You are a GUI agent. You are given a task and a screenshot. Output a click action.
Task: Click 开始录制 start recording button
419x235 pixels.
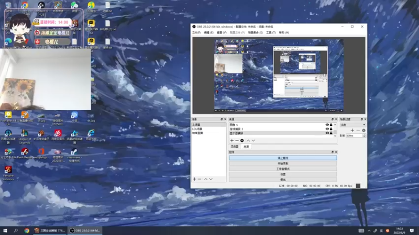point(283,163)
